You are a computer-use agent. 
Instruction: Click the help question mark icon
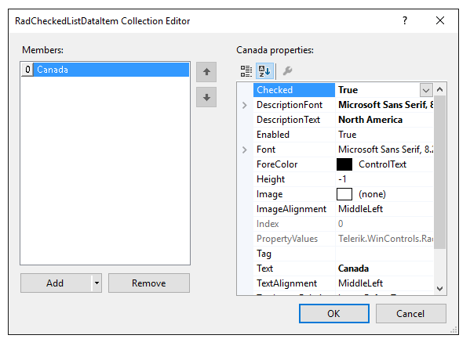405,20
